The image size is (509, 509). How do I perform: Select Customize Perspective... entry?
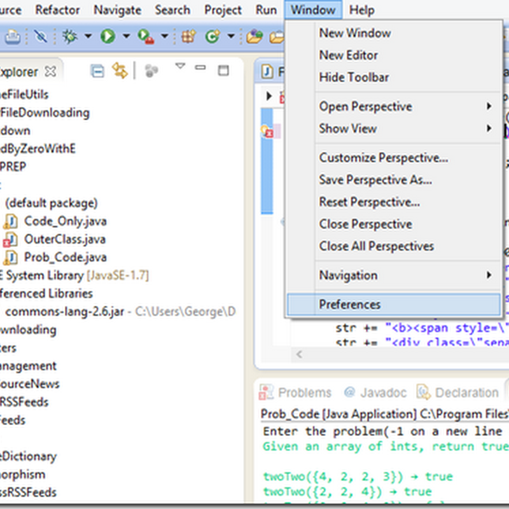tap(393, 158)
